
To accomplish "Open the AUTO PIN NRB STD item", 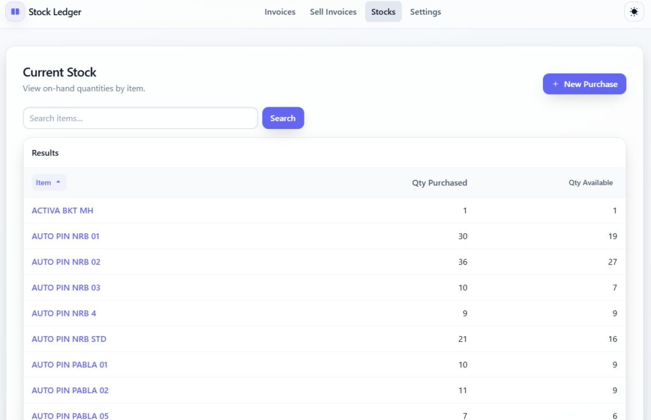I will pyautogui.click(x=69, y=339).
